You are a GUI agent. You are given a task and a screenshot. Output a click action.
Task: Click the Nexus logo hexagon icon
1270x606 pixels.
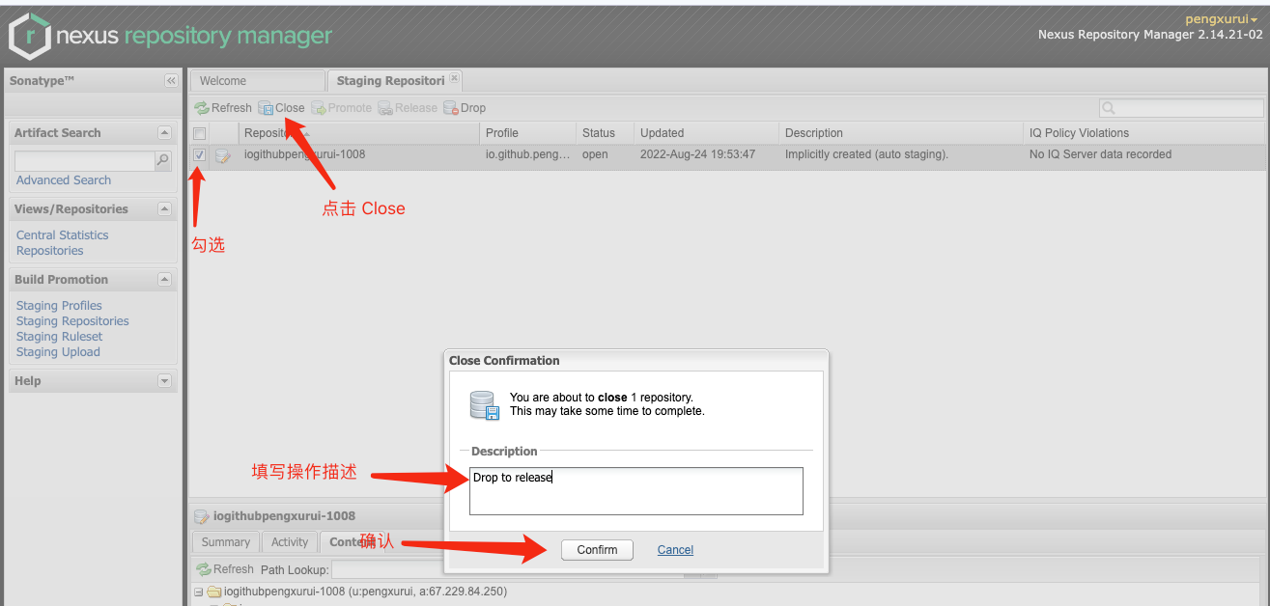(x=29, y=37)
